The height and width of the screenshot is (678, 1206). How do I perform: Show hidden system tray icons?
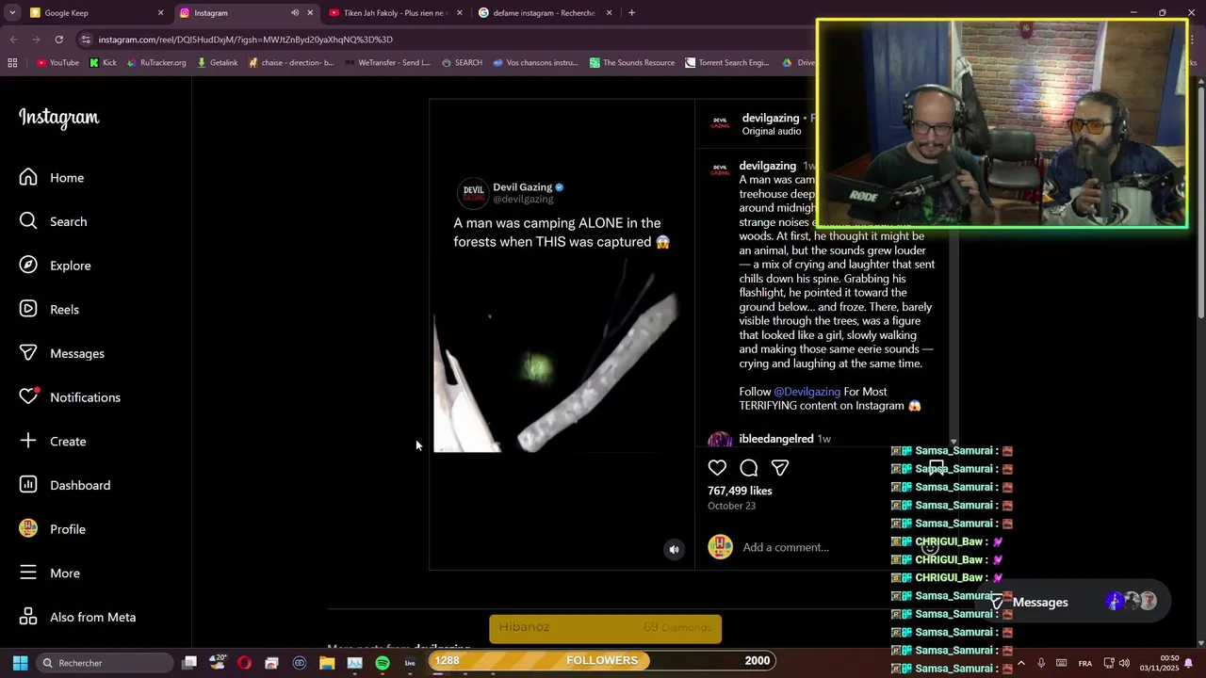(x=1020, y=663)
